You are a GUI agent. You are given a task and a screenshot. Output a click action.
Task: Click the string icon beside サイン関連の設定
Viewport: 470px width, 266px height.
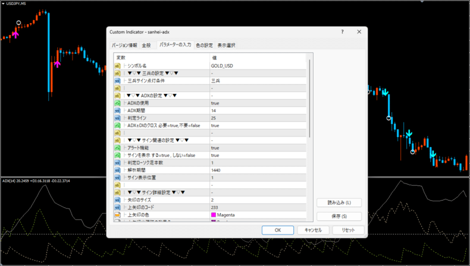pos(118,140)
